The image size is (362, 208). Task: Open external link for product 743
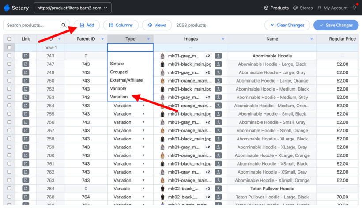point(26,56)
